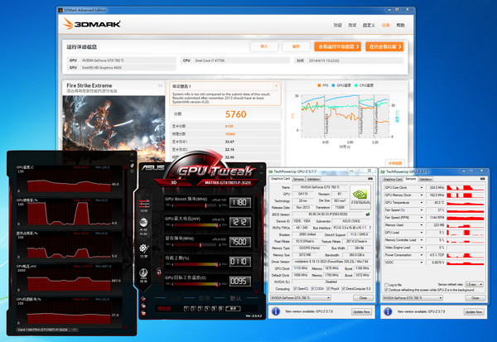This screenshot has width=497, height=342.
Task: Click the bottom small round icon at GPU Tweak bottom-left
Action: coord(143,313)
